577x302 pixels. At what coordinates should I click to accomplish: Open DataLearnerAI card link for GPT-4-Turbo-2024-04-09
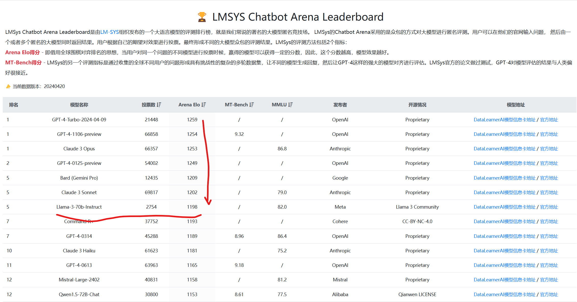click(505, 120)
